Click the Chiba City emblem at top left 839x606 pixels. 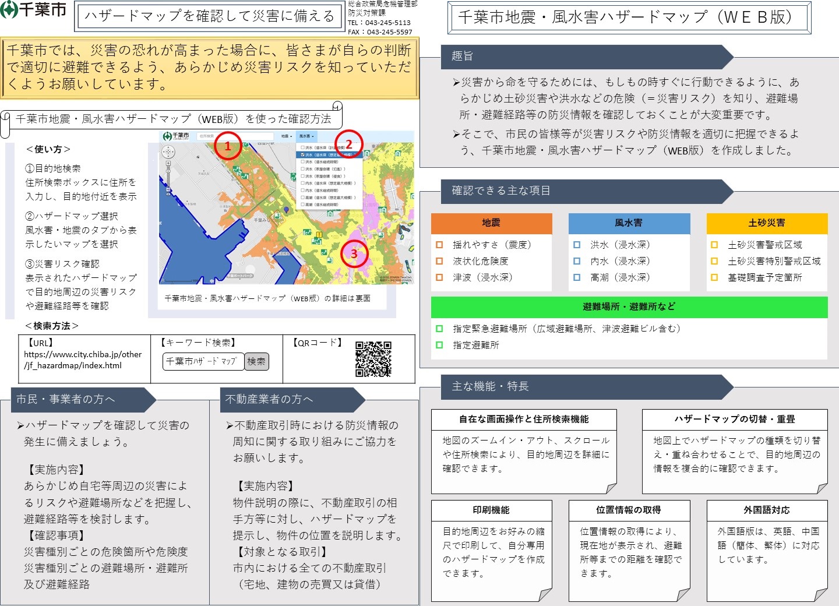pos(9,10)
